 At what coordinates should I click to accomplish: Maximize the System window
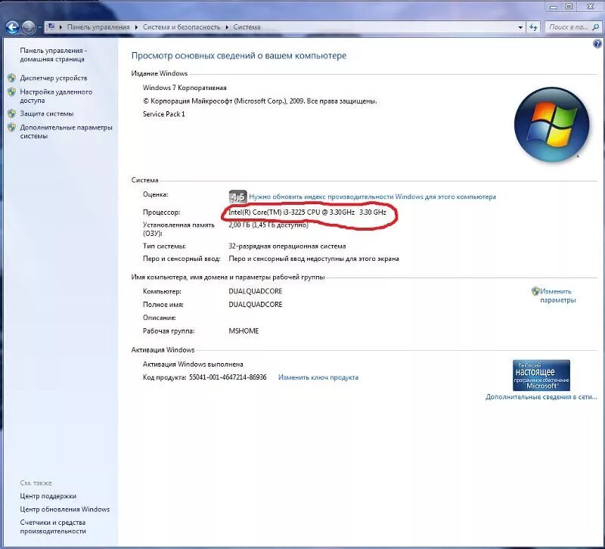coord(569,6)
